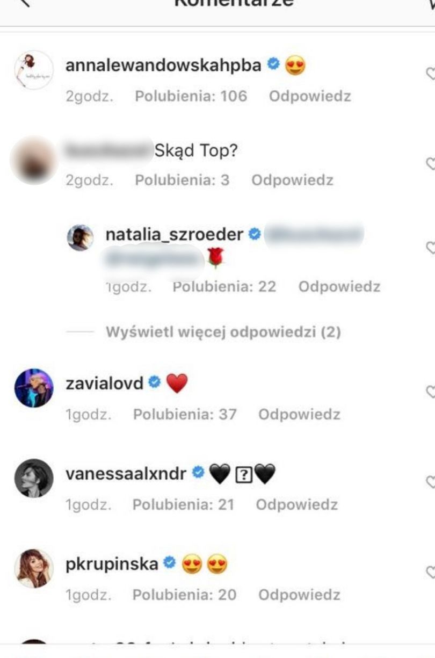
Task: Open username vanessaalxndr
Action: pyautogui.click(x=126, y=474)
